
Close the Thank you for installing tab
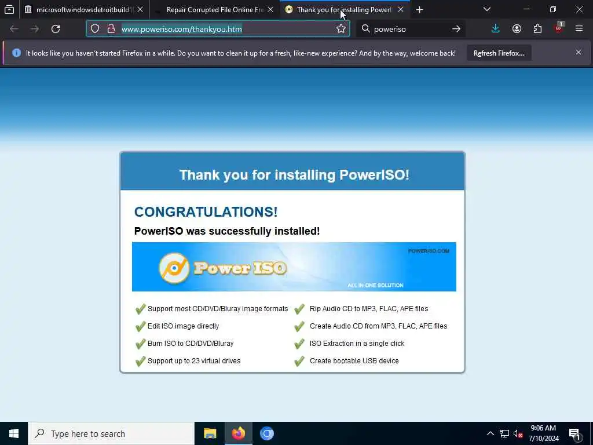[401, 9]
